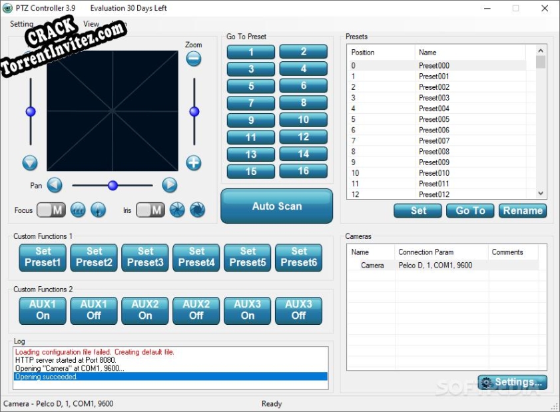
Task: Click the Pan Right arrow icon
Action: [x=170, y=185]
